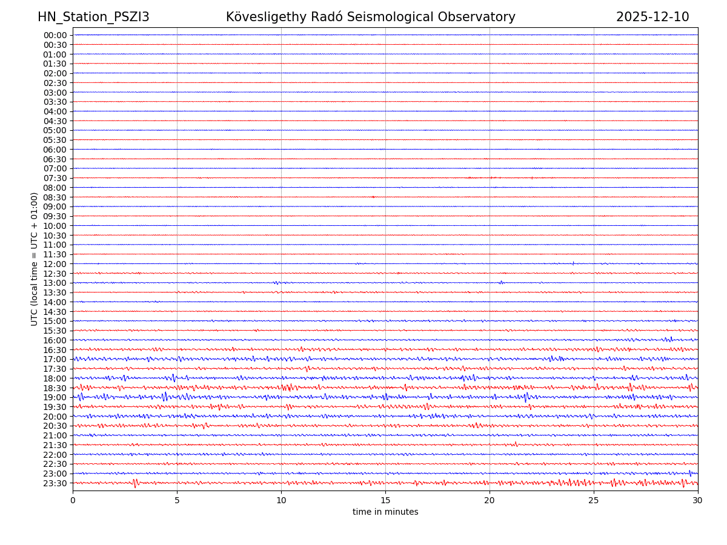Click the 'time in minutes' x-axis label
Viewport: 727px width, 545px height.
coord(385,512)
